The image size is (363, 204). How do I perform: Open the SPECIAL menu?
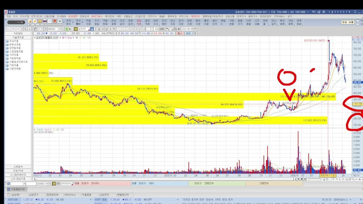point(184,16)
